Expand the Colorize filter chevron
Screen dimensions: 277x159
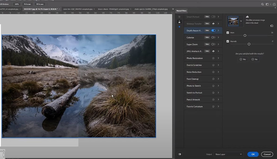click(x=218, y=37)
